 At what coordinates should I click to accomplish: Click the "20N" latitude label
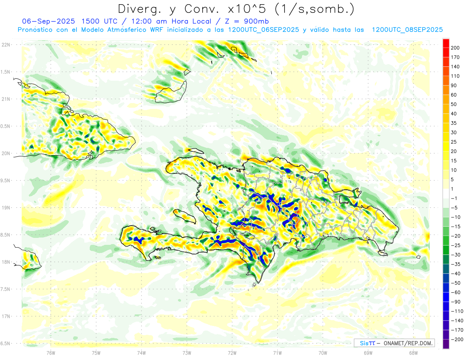tap(5, 153)
